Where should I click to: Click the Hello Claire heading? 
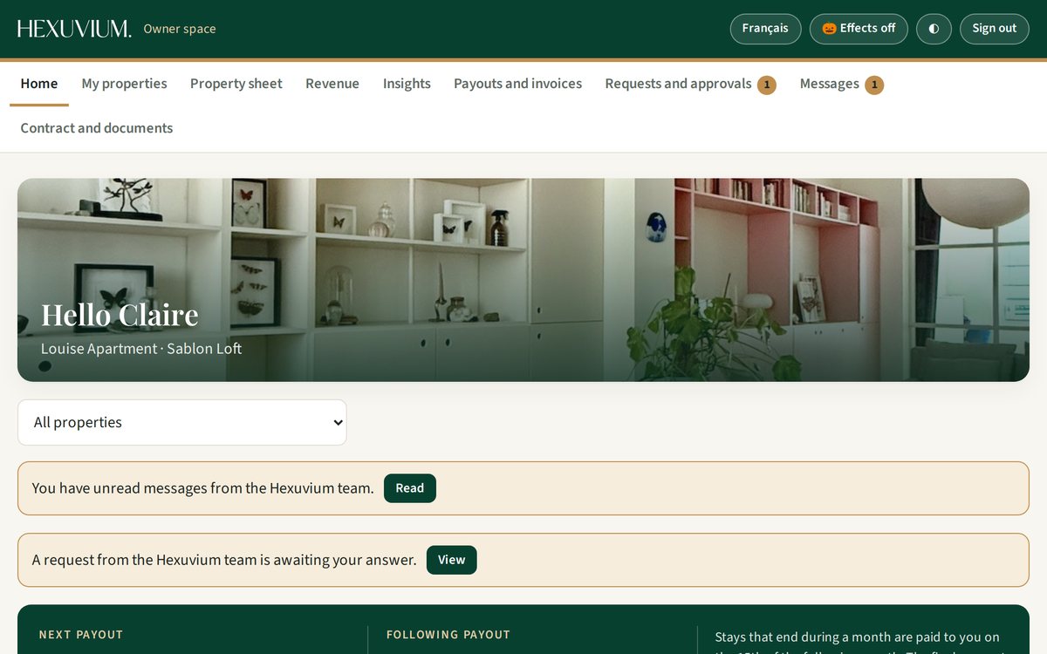120,315
